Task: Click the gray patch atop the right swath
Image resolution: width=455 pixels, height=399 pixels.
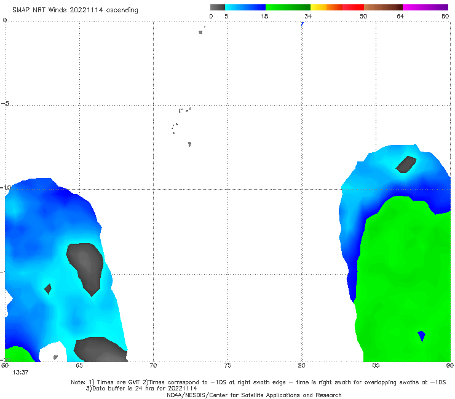Action: click(x=406, y=165)
